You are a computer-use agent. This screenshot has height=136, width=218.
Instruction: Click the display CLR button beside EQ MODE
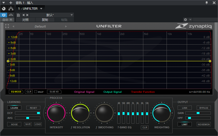tap(29, 92)
